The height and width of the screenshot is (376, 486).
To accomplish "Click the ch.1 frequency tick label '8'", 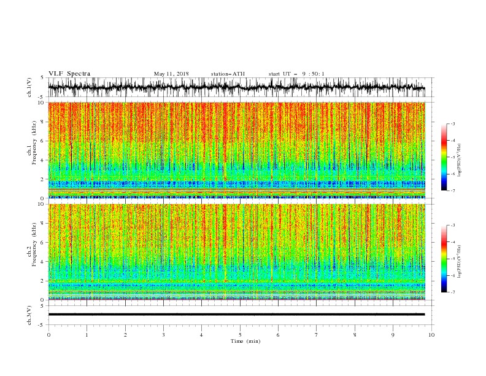I will 43,122.
